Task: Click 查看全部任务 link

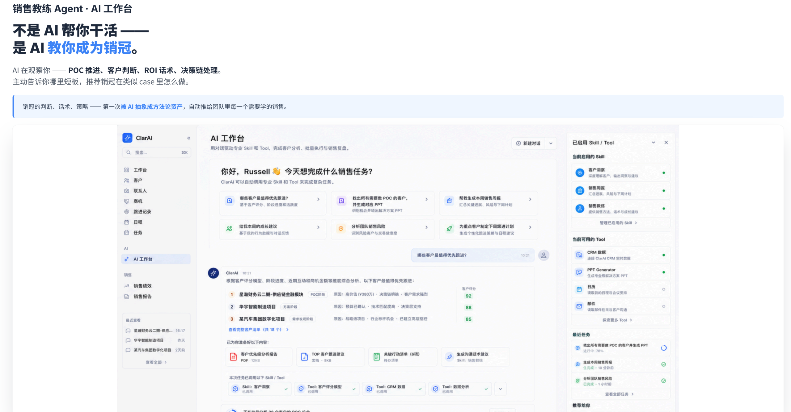Action: tap(619, 394)
